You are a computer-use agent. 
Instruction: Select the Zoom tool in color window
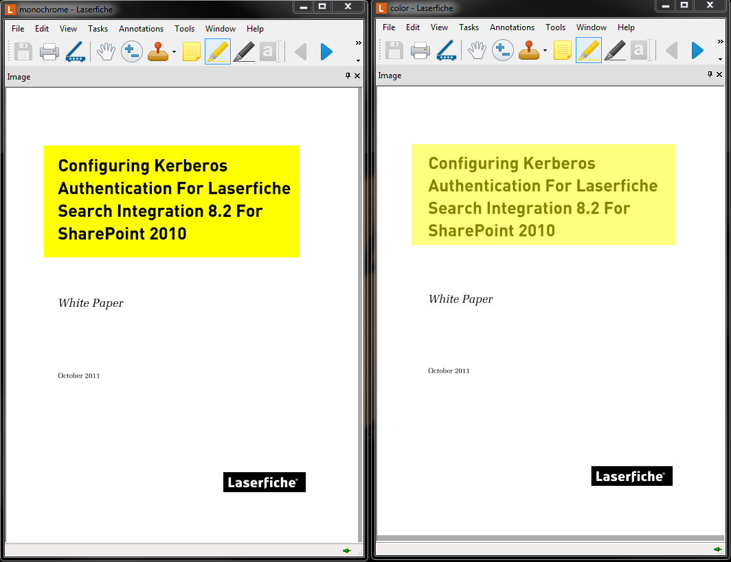tap(503, 50)
